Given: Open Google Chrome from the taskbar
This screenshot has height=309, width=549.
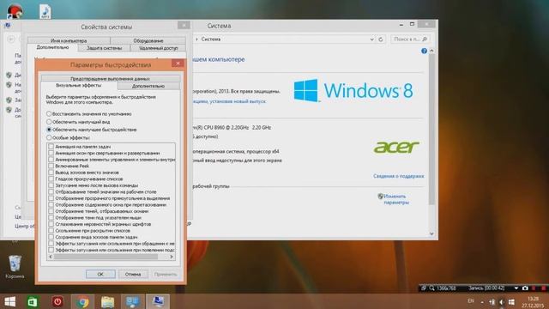Looking at the screenshot, I should [83, 301].
